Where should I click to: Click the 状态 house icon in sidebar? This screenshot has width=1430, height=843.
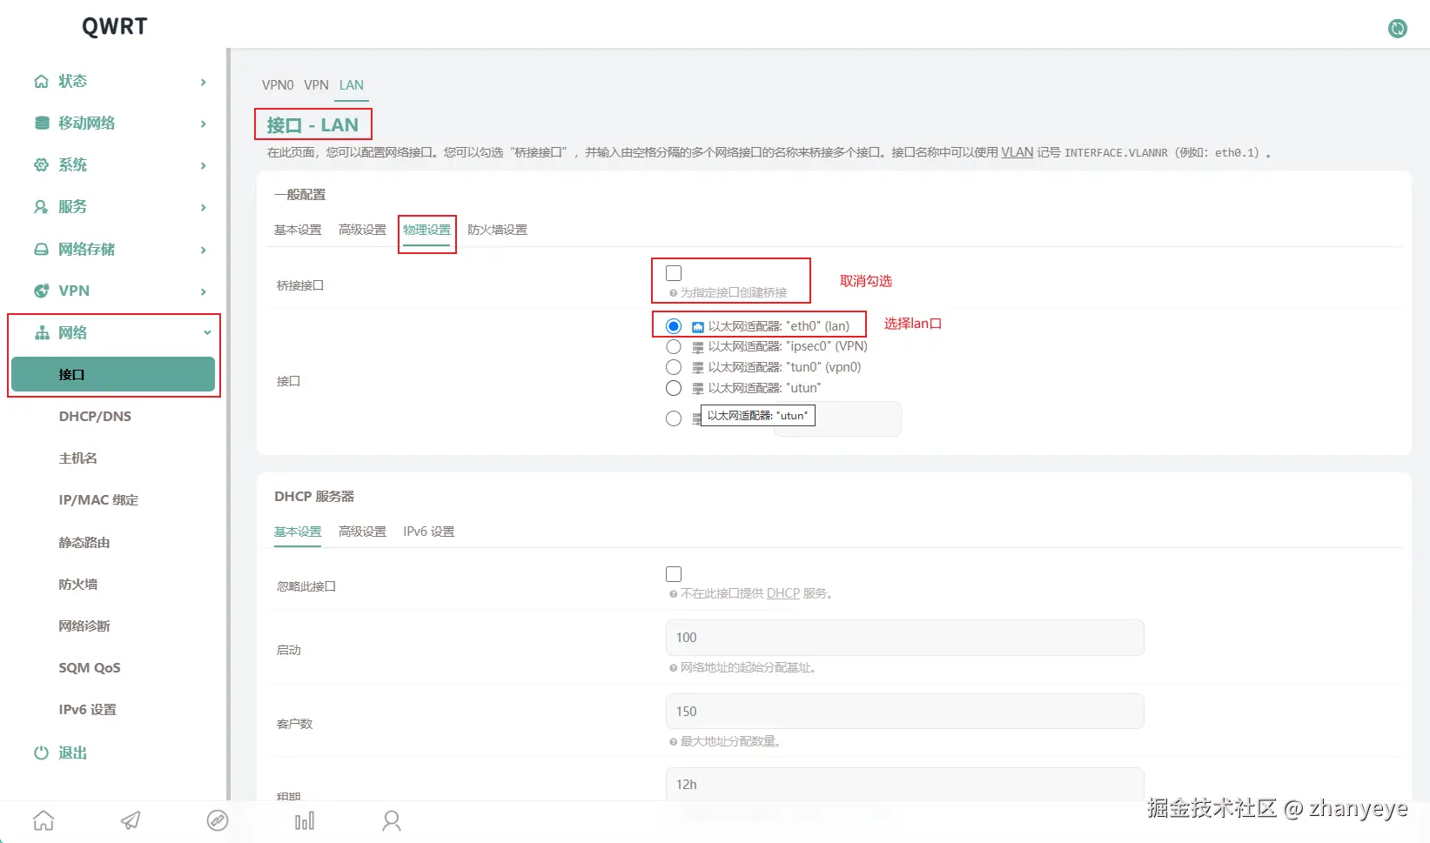41,81
